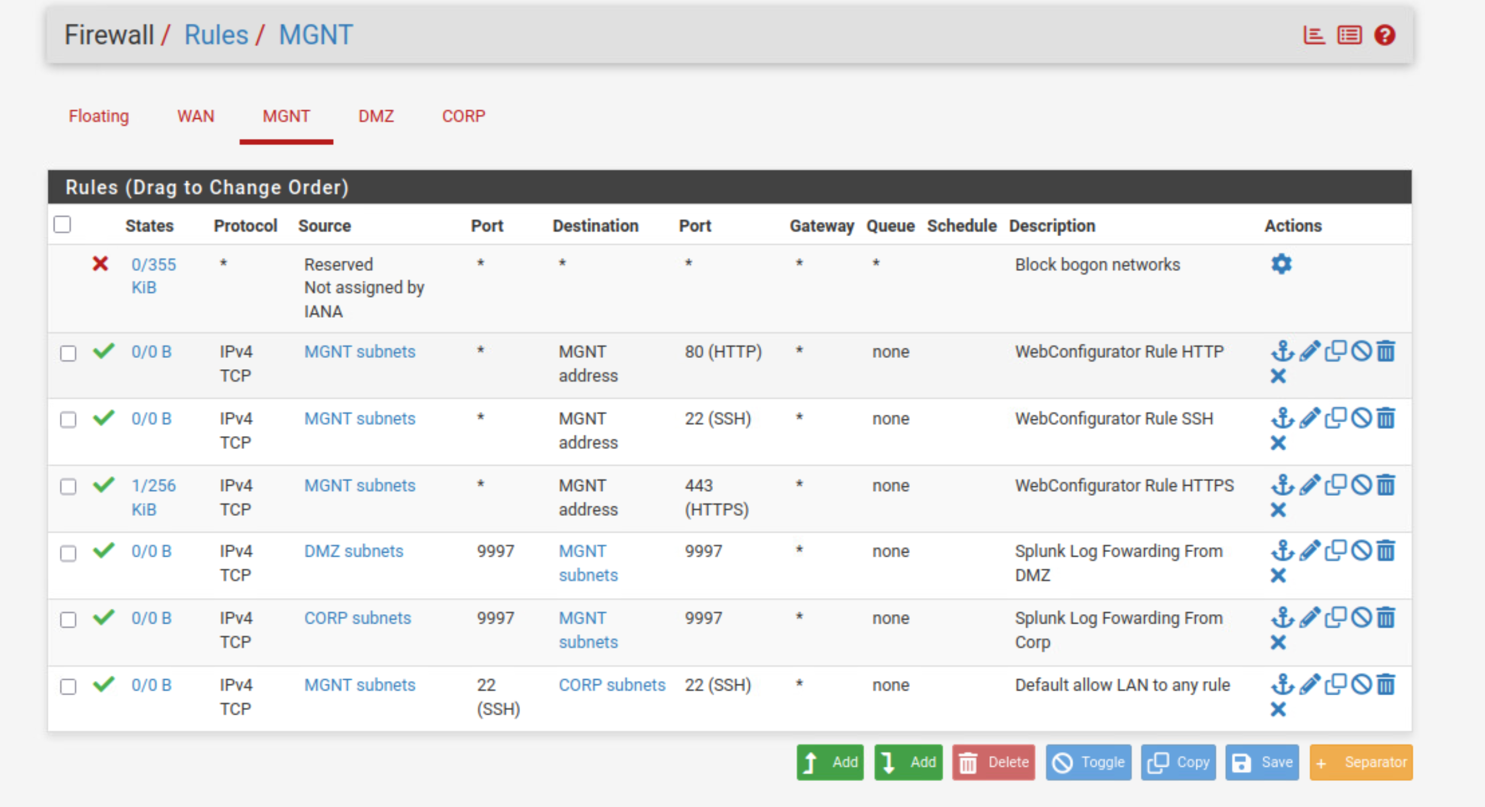Screen dimensions: 1485x807
Task: Click the red Delete button
Action: [x=993, y=762]
